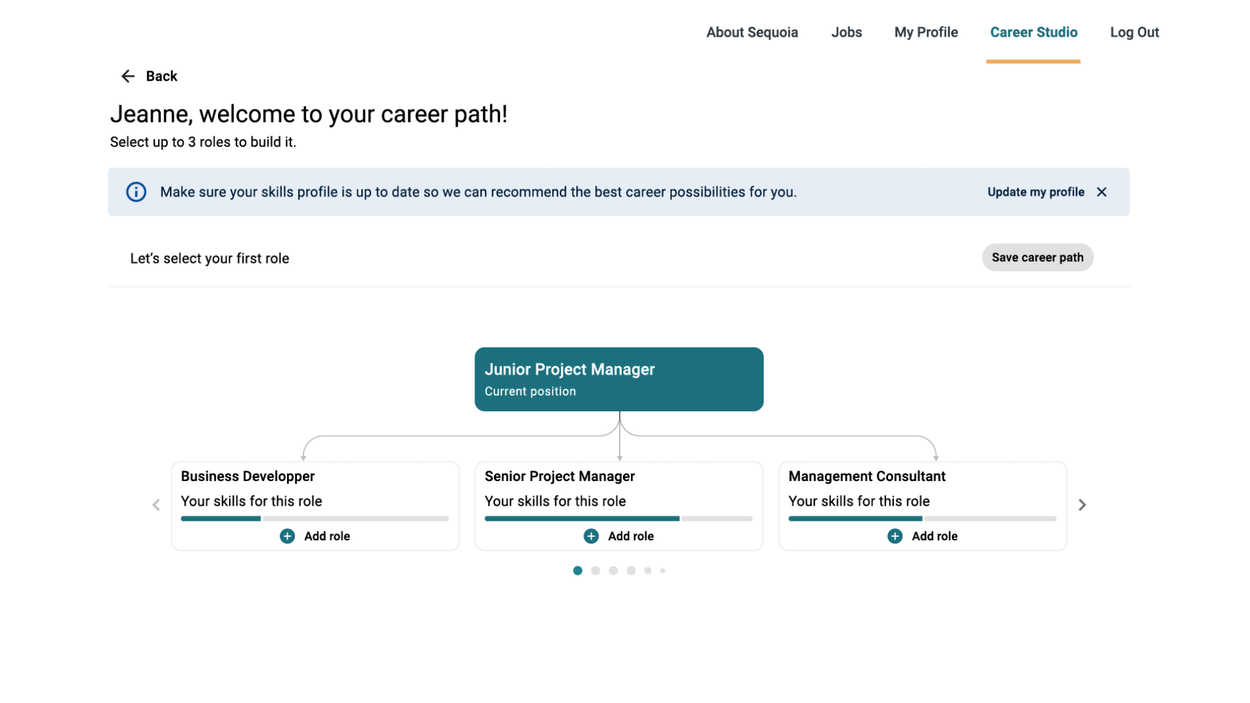
Task: Show next roles with right chevron
Action: tap(1082, 505)
